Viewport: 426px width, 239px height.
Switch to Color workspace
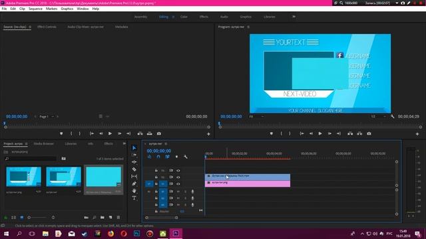point(184,17)
